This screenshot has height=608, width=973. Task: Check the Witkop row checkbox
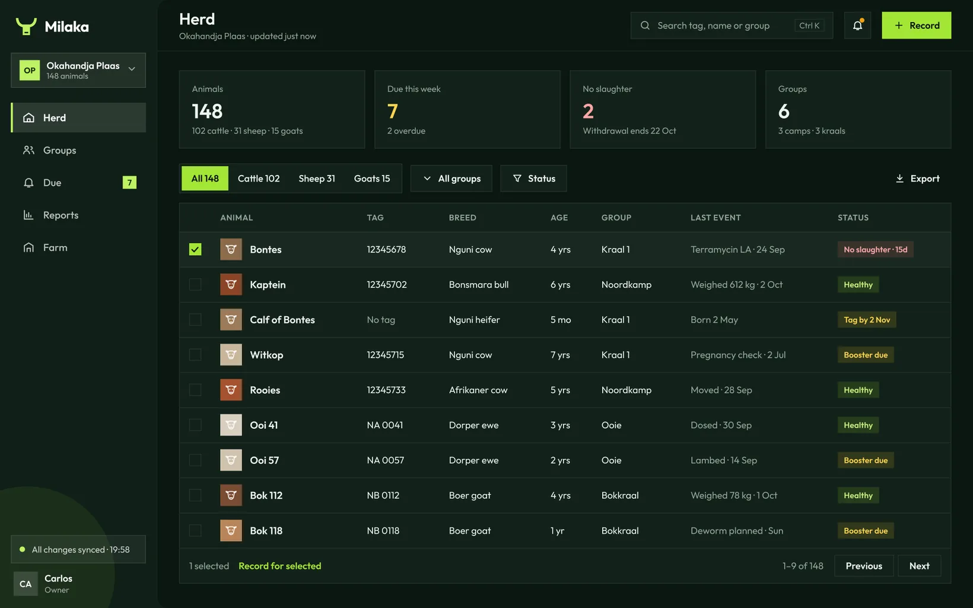coord(195,355)
